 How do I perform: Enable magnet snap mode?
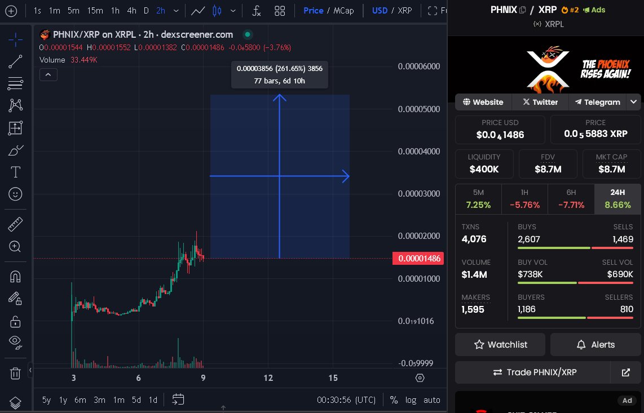[15, 276]
